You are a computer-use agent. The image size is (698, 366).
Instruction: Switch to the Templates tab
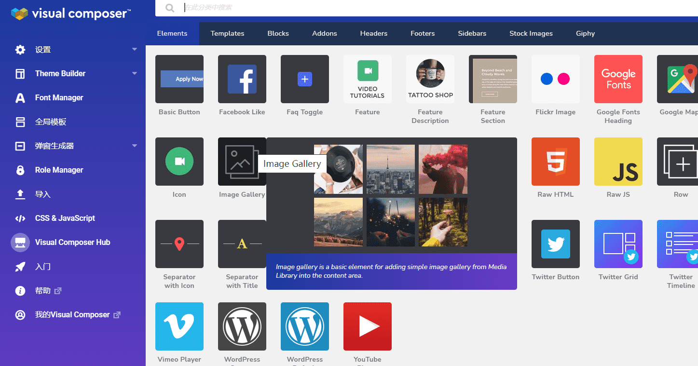[x=227, y=34]
